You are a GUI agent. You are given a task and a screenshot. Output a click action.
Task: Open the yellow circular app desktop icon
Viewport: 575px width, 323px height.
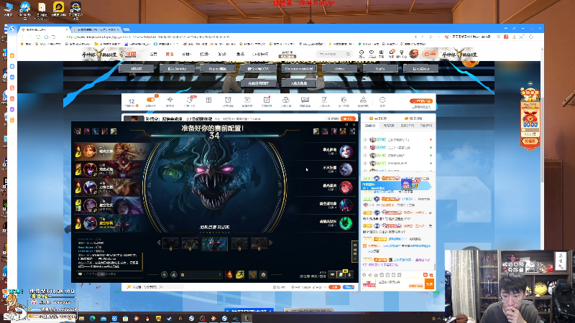tap(58, 9)
